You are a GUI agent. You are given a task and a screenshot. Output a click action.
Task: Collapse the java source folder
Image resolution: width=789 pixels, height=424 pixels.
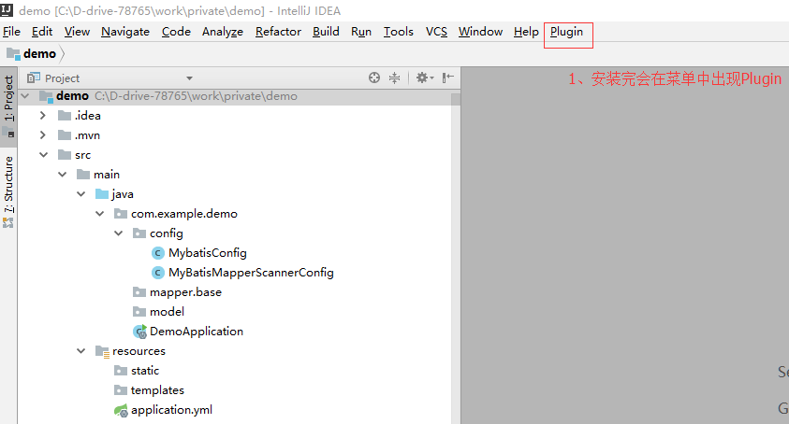(x=81, y=194)
